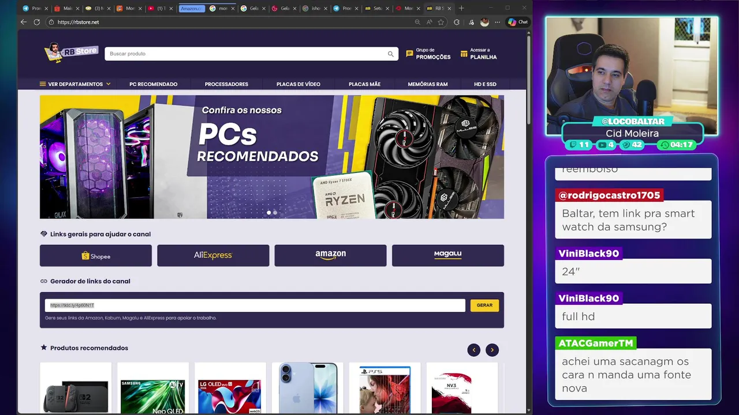739x415 pixels.
Task: Open Placas de Vídeo menu item
Action: 298,84
